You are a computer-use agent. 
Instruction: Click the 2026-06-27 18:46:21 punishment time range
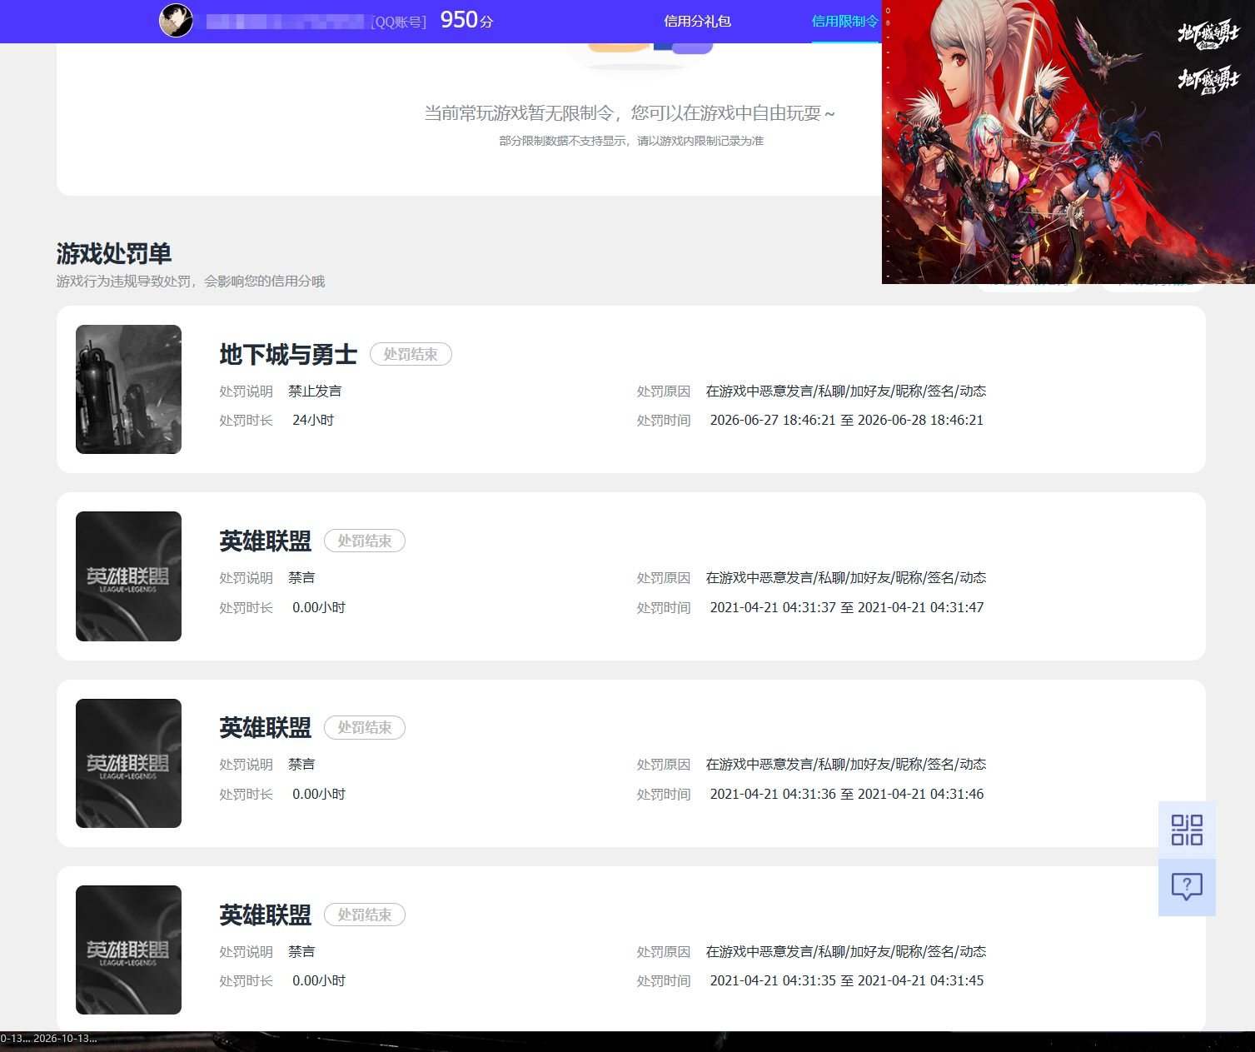tap(847, 421)
